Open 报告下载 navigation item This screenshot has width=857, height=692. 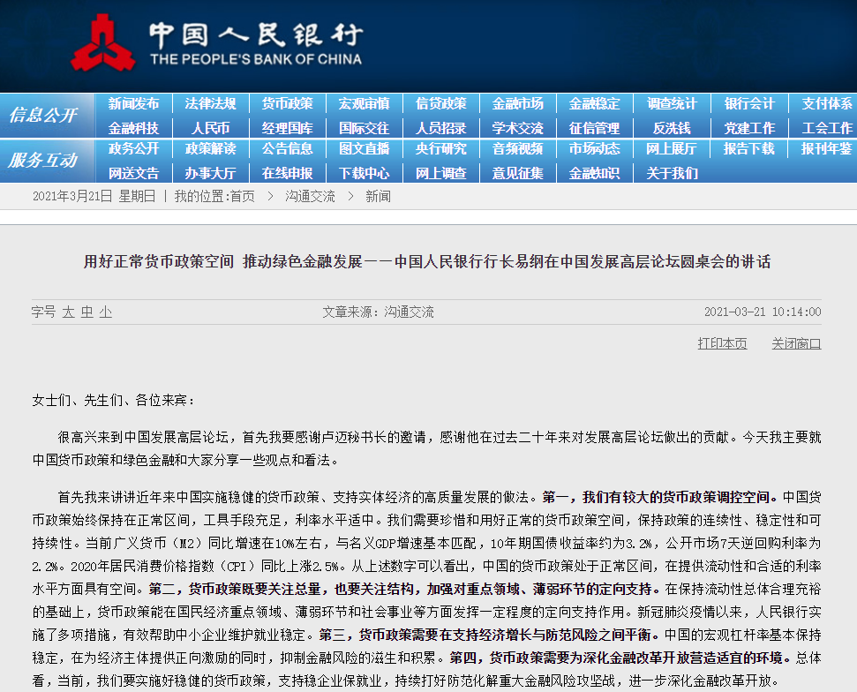(x=748, y=148)
